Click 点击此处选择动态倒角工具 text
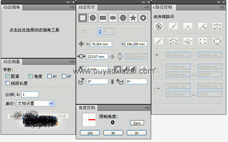This screenshot has width=228, height=142. point(34,30)
